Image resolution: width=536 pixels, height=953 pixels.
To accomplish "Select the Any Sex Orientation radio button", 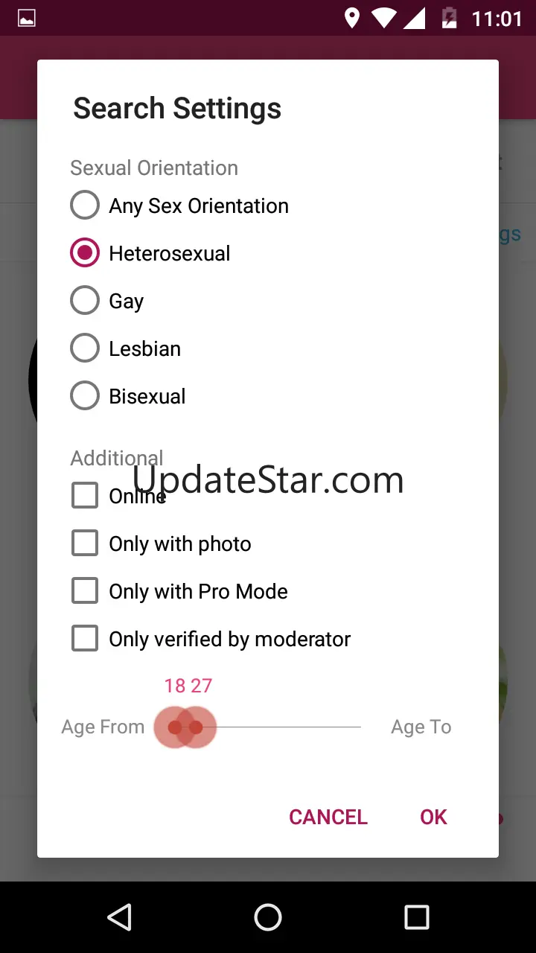I will (179, 205).
